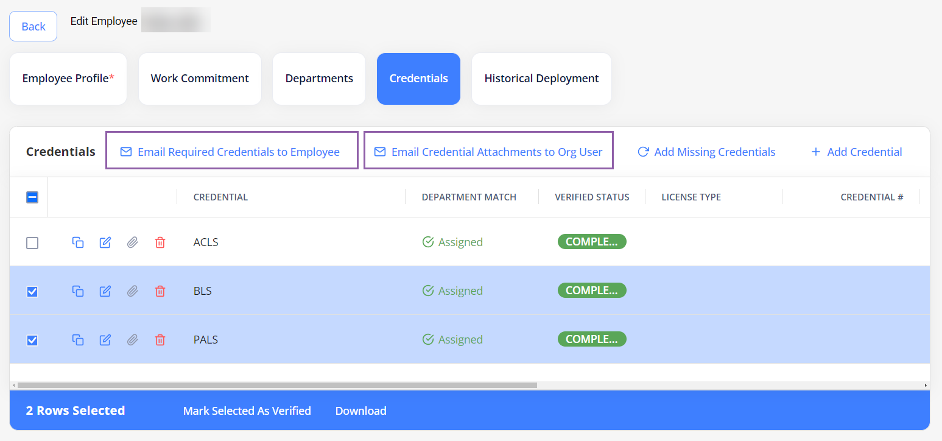The image size is (942, 441).
Task: Duplicate the PALS credential with copy icon
Action: point(78,340)
